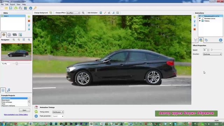224x126 pixels.
Task: Open the View menu
Action: [19, 5]
